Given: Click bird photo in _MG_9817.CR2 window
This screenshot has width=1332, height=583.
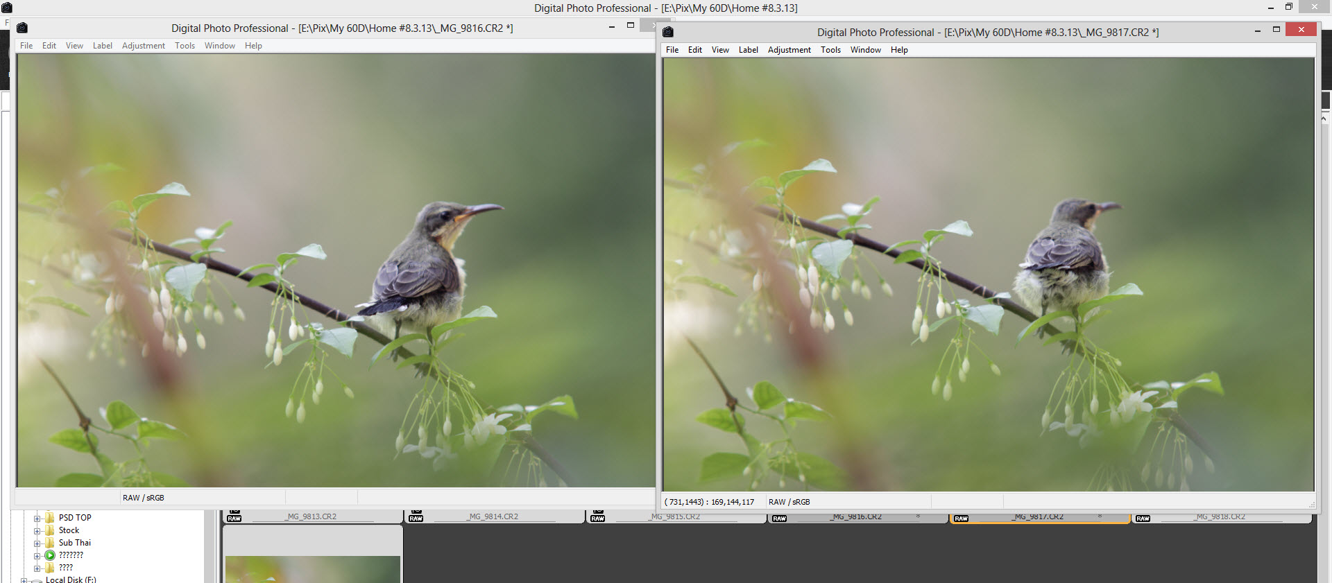Looking at the screenshot, I should tap(989, 275).
